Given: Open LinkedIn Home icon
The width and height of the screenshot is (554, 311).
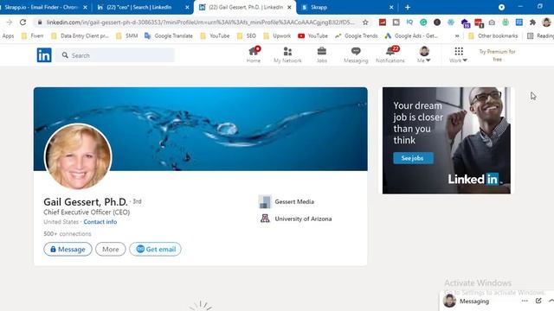Looking at the screenshot, I should pyautogui.click(x=254, y=54).
